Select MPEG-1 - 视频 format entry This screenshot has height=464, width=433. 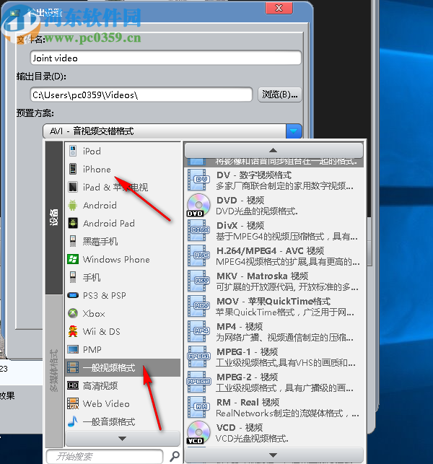274,357
